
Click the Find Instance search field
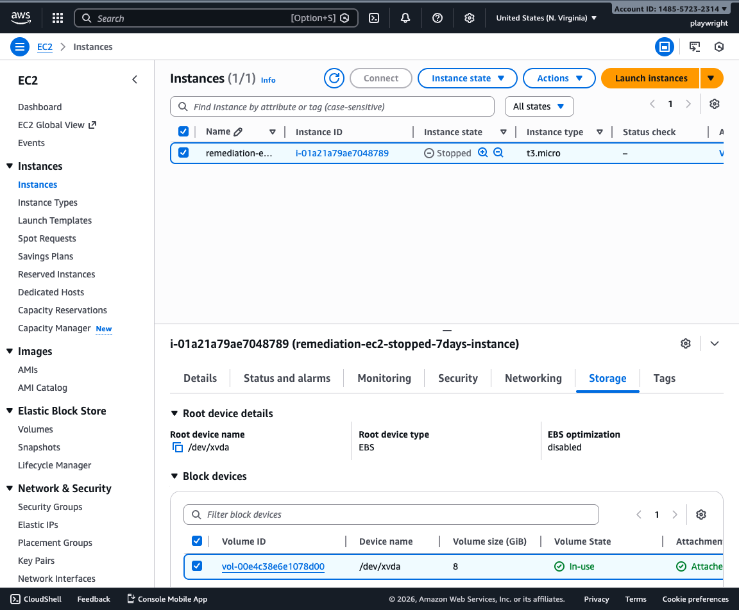click(332, 106)
